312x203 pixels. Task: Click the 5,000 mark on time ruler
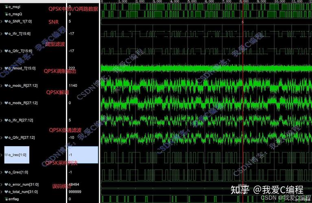pos(192,1)
